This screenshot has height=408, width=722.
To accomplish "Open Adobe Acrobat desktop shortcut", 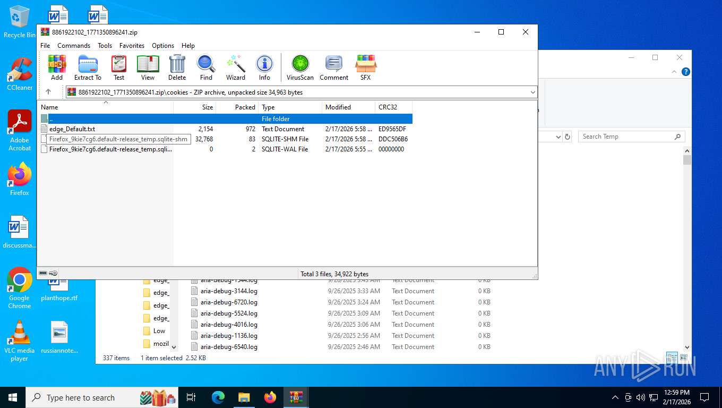I will pos(20,131).
